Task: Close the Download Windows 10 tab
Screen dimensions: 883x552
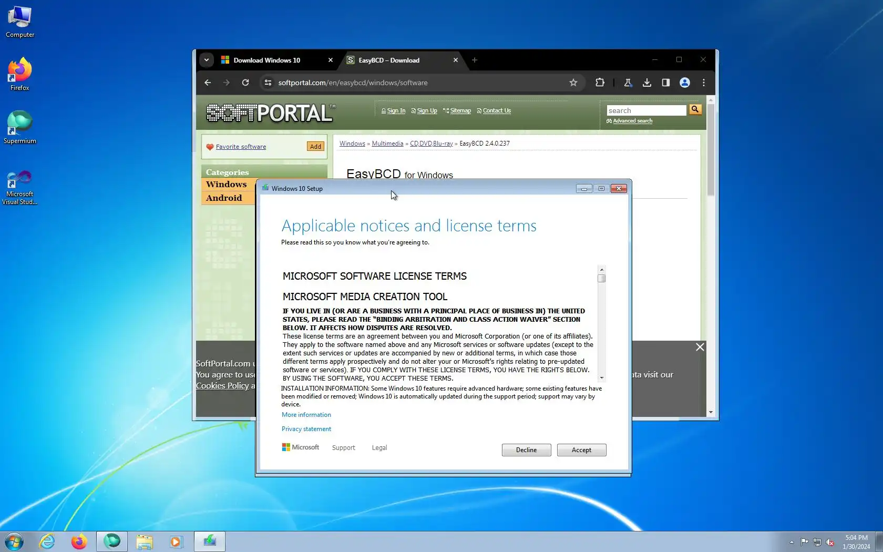Action: [331, 60]
